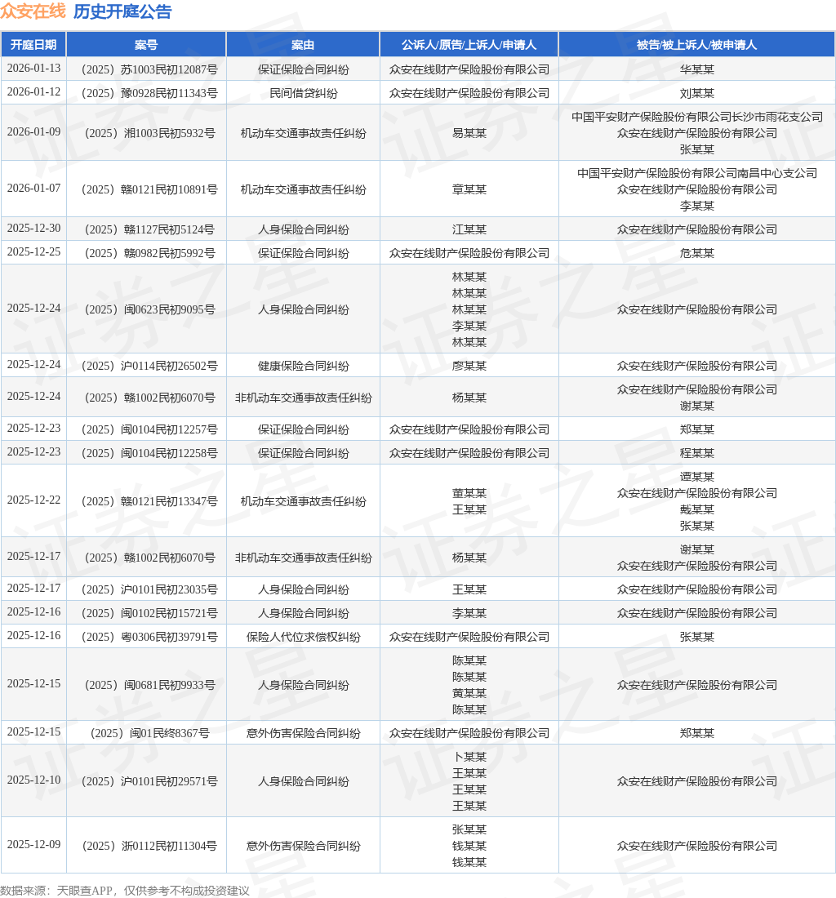
Task: Select case number 闽0623民初9095号
Action: pos(149,309)
